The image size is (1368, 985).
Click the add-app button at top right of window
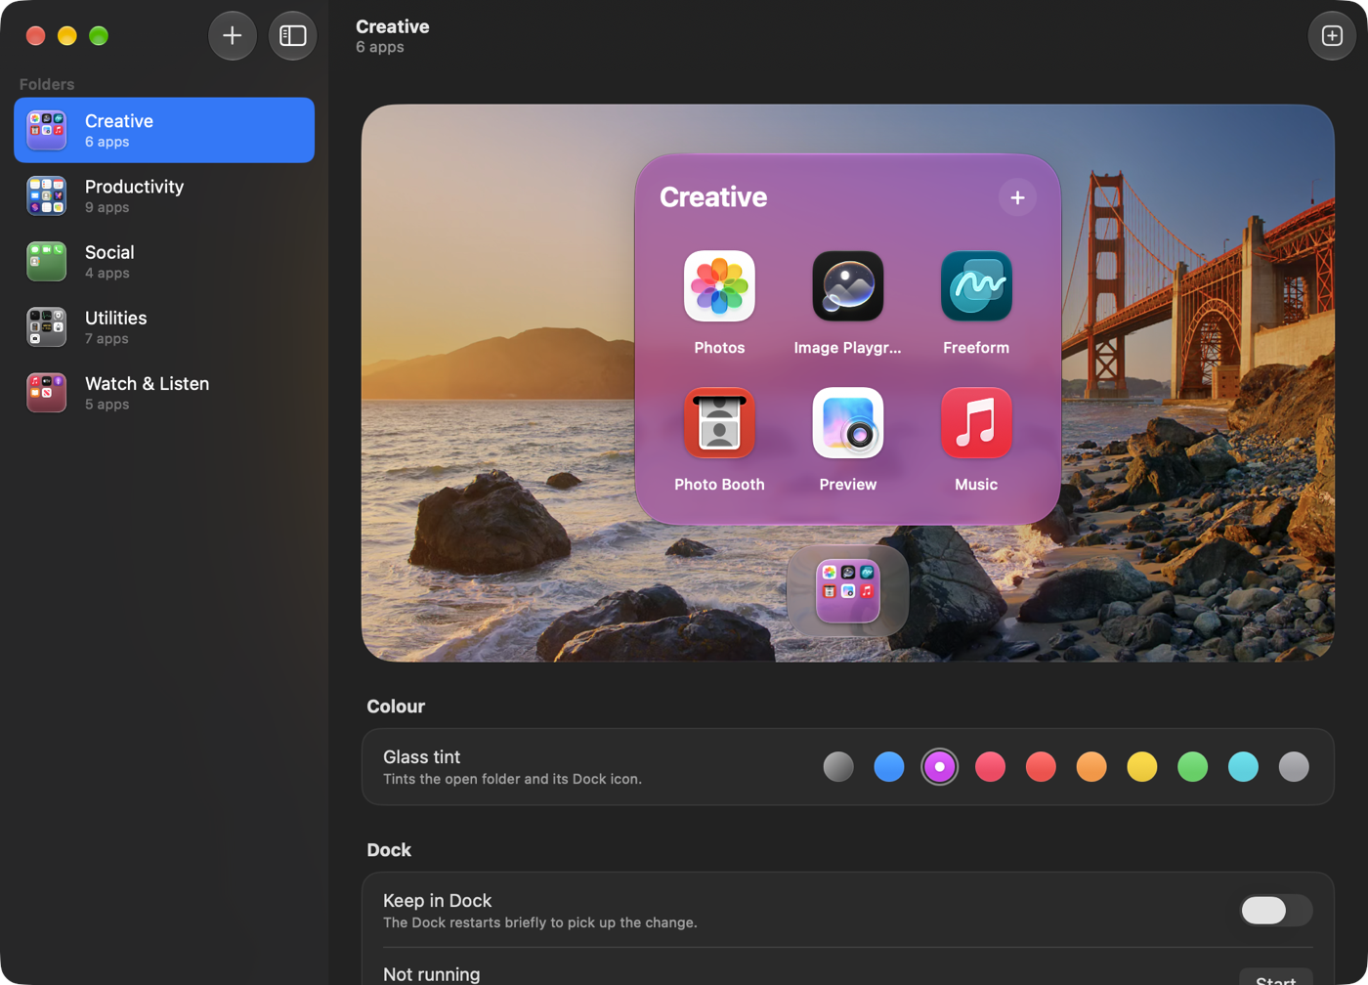[x=1332, y=36]
